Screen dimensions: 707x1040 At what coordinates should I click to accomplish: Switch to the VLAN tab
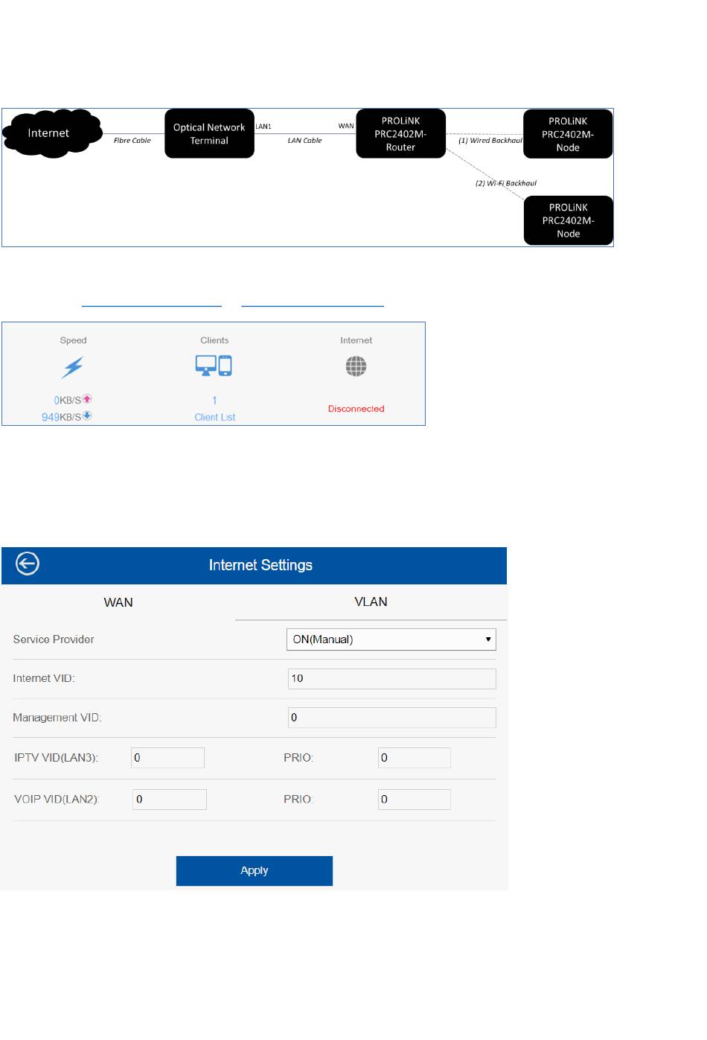(371, 602)
